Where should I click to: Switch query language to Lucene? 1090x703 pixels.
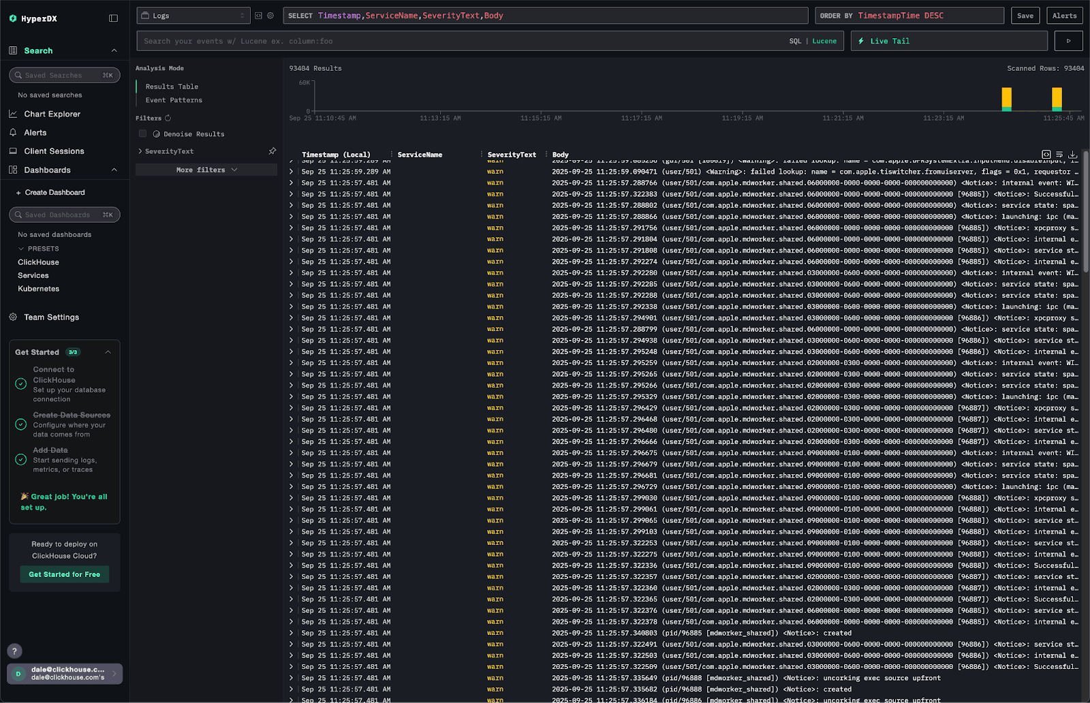point(824,41)
